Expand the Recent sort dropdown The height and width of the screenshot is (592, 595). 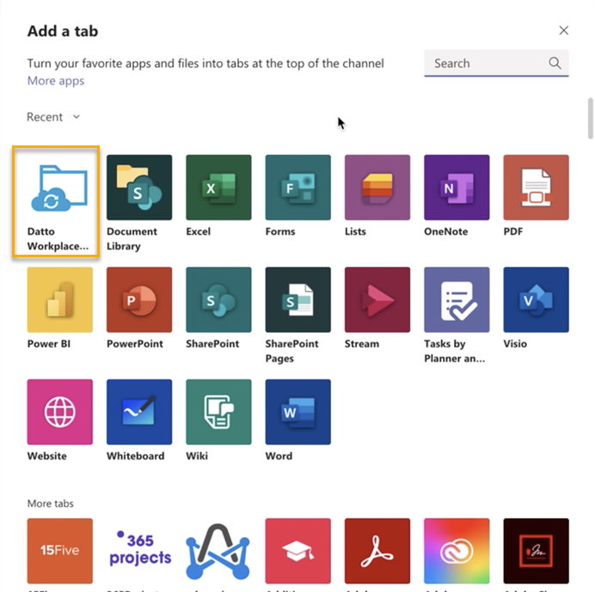point(53,117)
